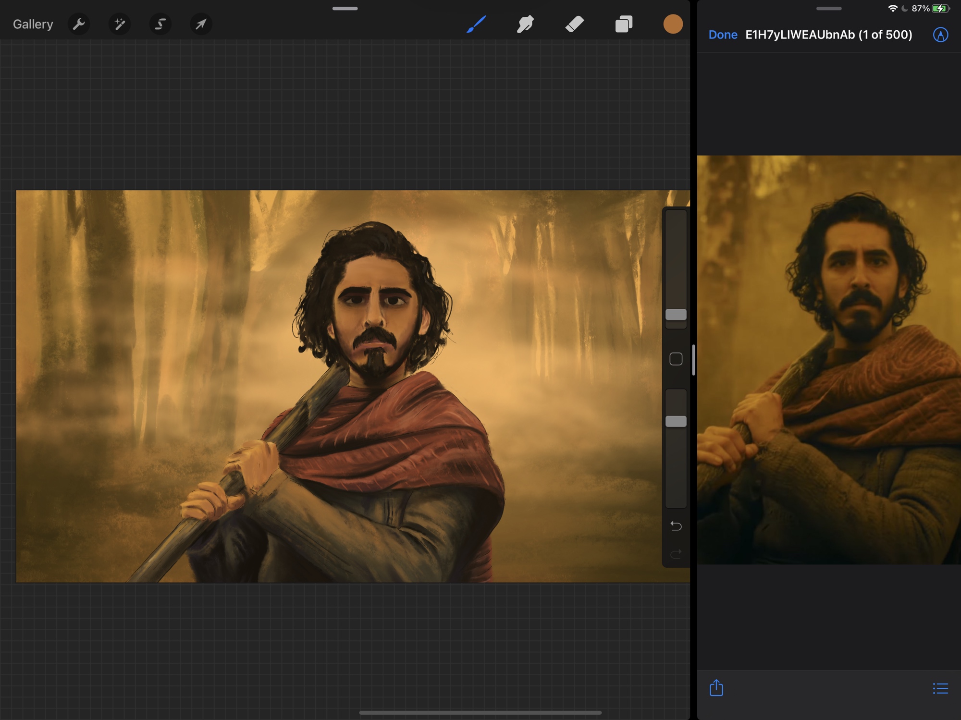Open the Adjustments magic wand menu

tap(120, 24)
